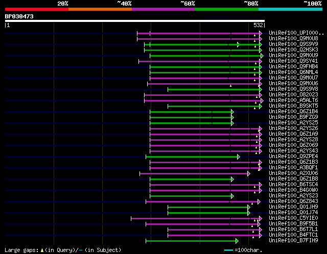Select the UniRef100_A2XU06 row label
Viewport: 327px width, 254px height.
tap(293, 173)
